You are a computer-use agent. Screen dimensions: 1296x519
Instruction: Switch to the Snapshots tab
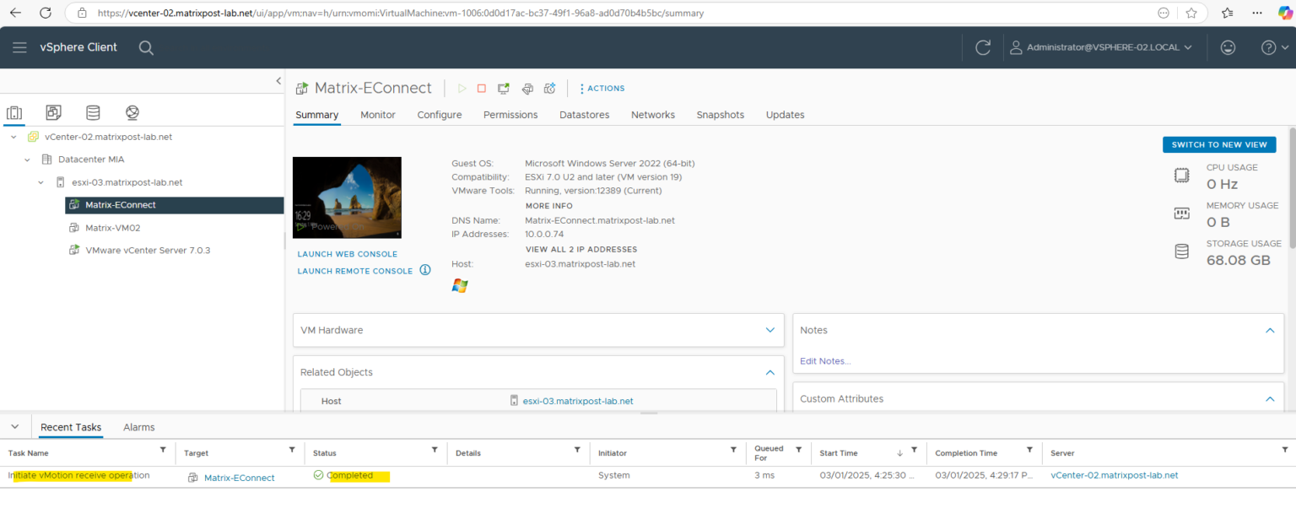(720, 115)
